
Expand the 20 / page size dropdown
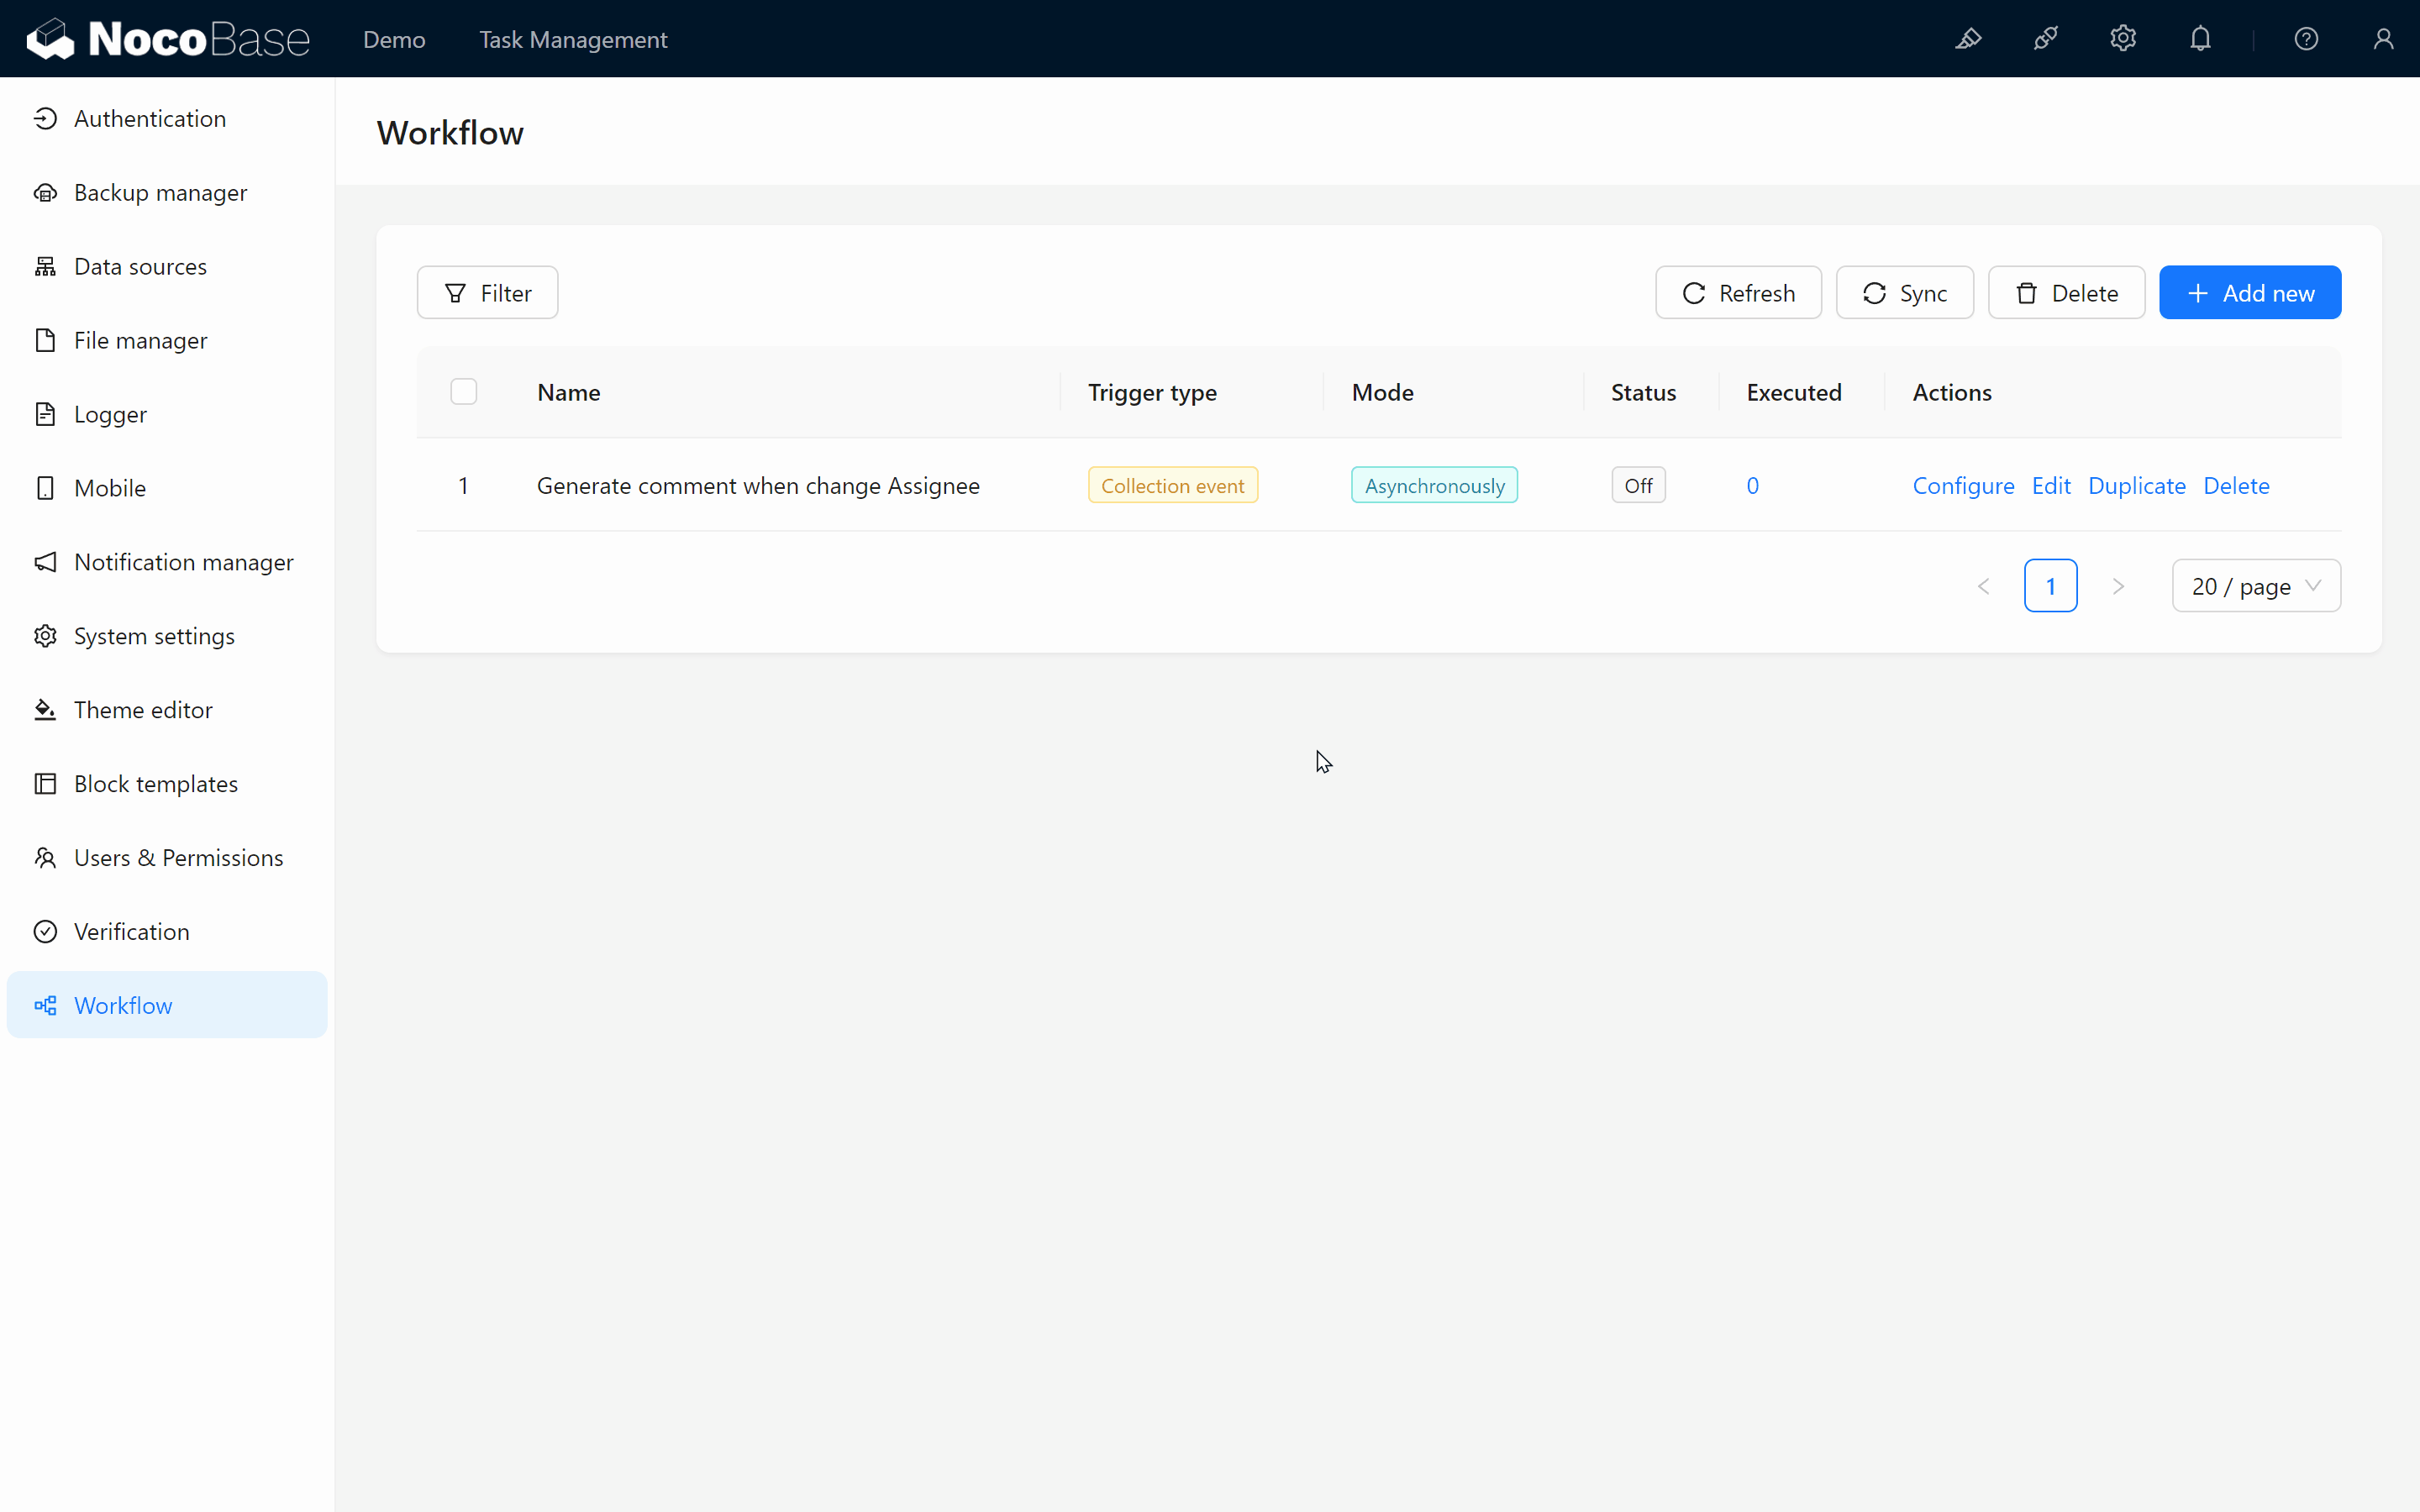coord(2255,586)
